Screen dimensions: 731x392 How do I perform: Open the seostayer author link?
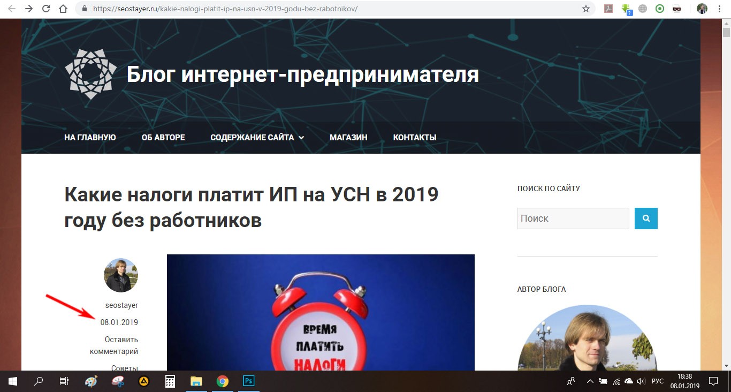click(121, 305)
